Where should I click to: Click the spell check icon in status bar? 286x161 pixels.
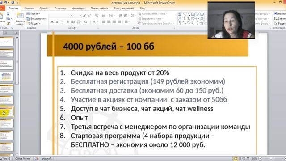[x=37, y=159]
